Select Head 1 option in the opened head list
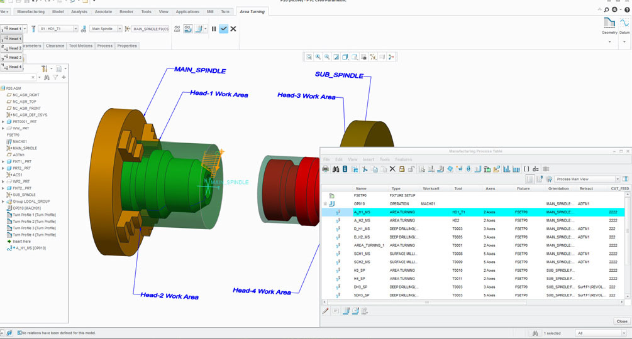This screenshot has height=339, width=632. click(12, 39)
